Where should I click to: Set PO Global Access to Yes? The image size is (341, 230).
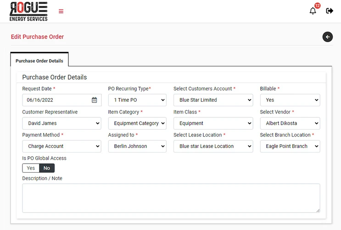[31, 168]
